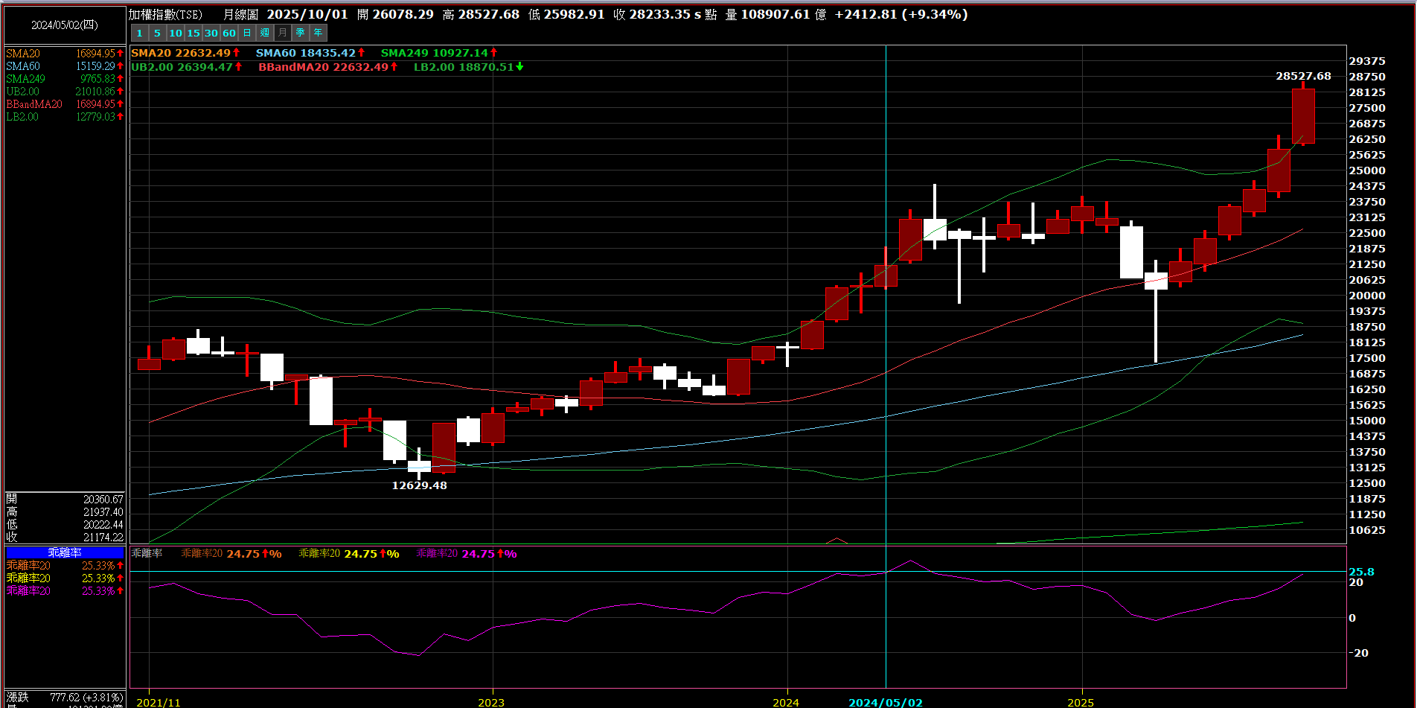Click the SMA60 legend in chart header
Image resolution: width=1417 pixels, height=708 pixels.
[306, 53]
